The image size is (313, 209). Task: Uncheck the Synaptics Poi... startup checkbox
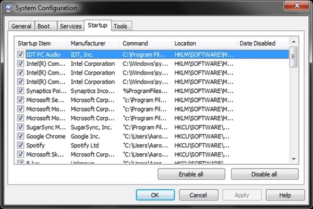[20, 91]
